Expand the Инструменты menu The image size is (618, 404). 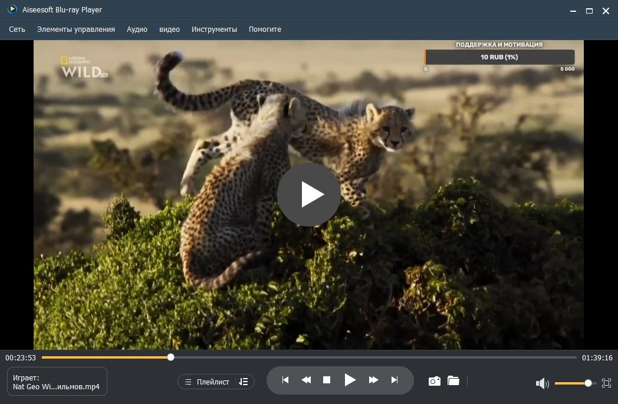coord(214,29)
